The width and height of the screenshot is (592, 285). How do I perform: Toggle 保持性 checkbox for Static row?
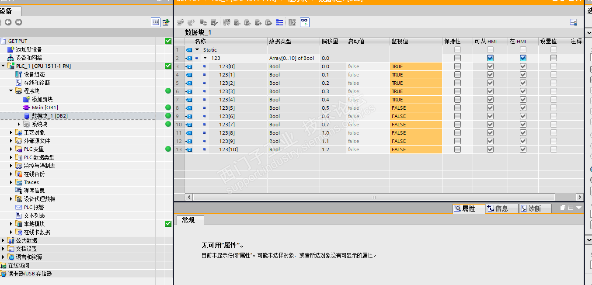pyautogui.click(x=457, y=50)
